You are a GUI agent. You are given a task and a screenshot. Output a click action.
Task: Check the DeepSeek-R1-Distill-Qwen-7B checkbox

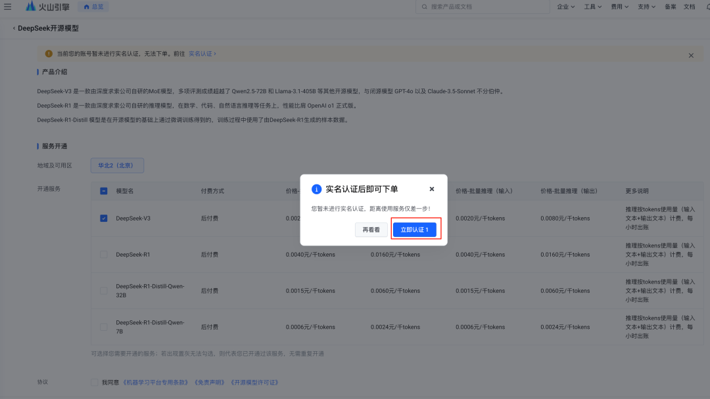[x=104, y=327]
